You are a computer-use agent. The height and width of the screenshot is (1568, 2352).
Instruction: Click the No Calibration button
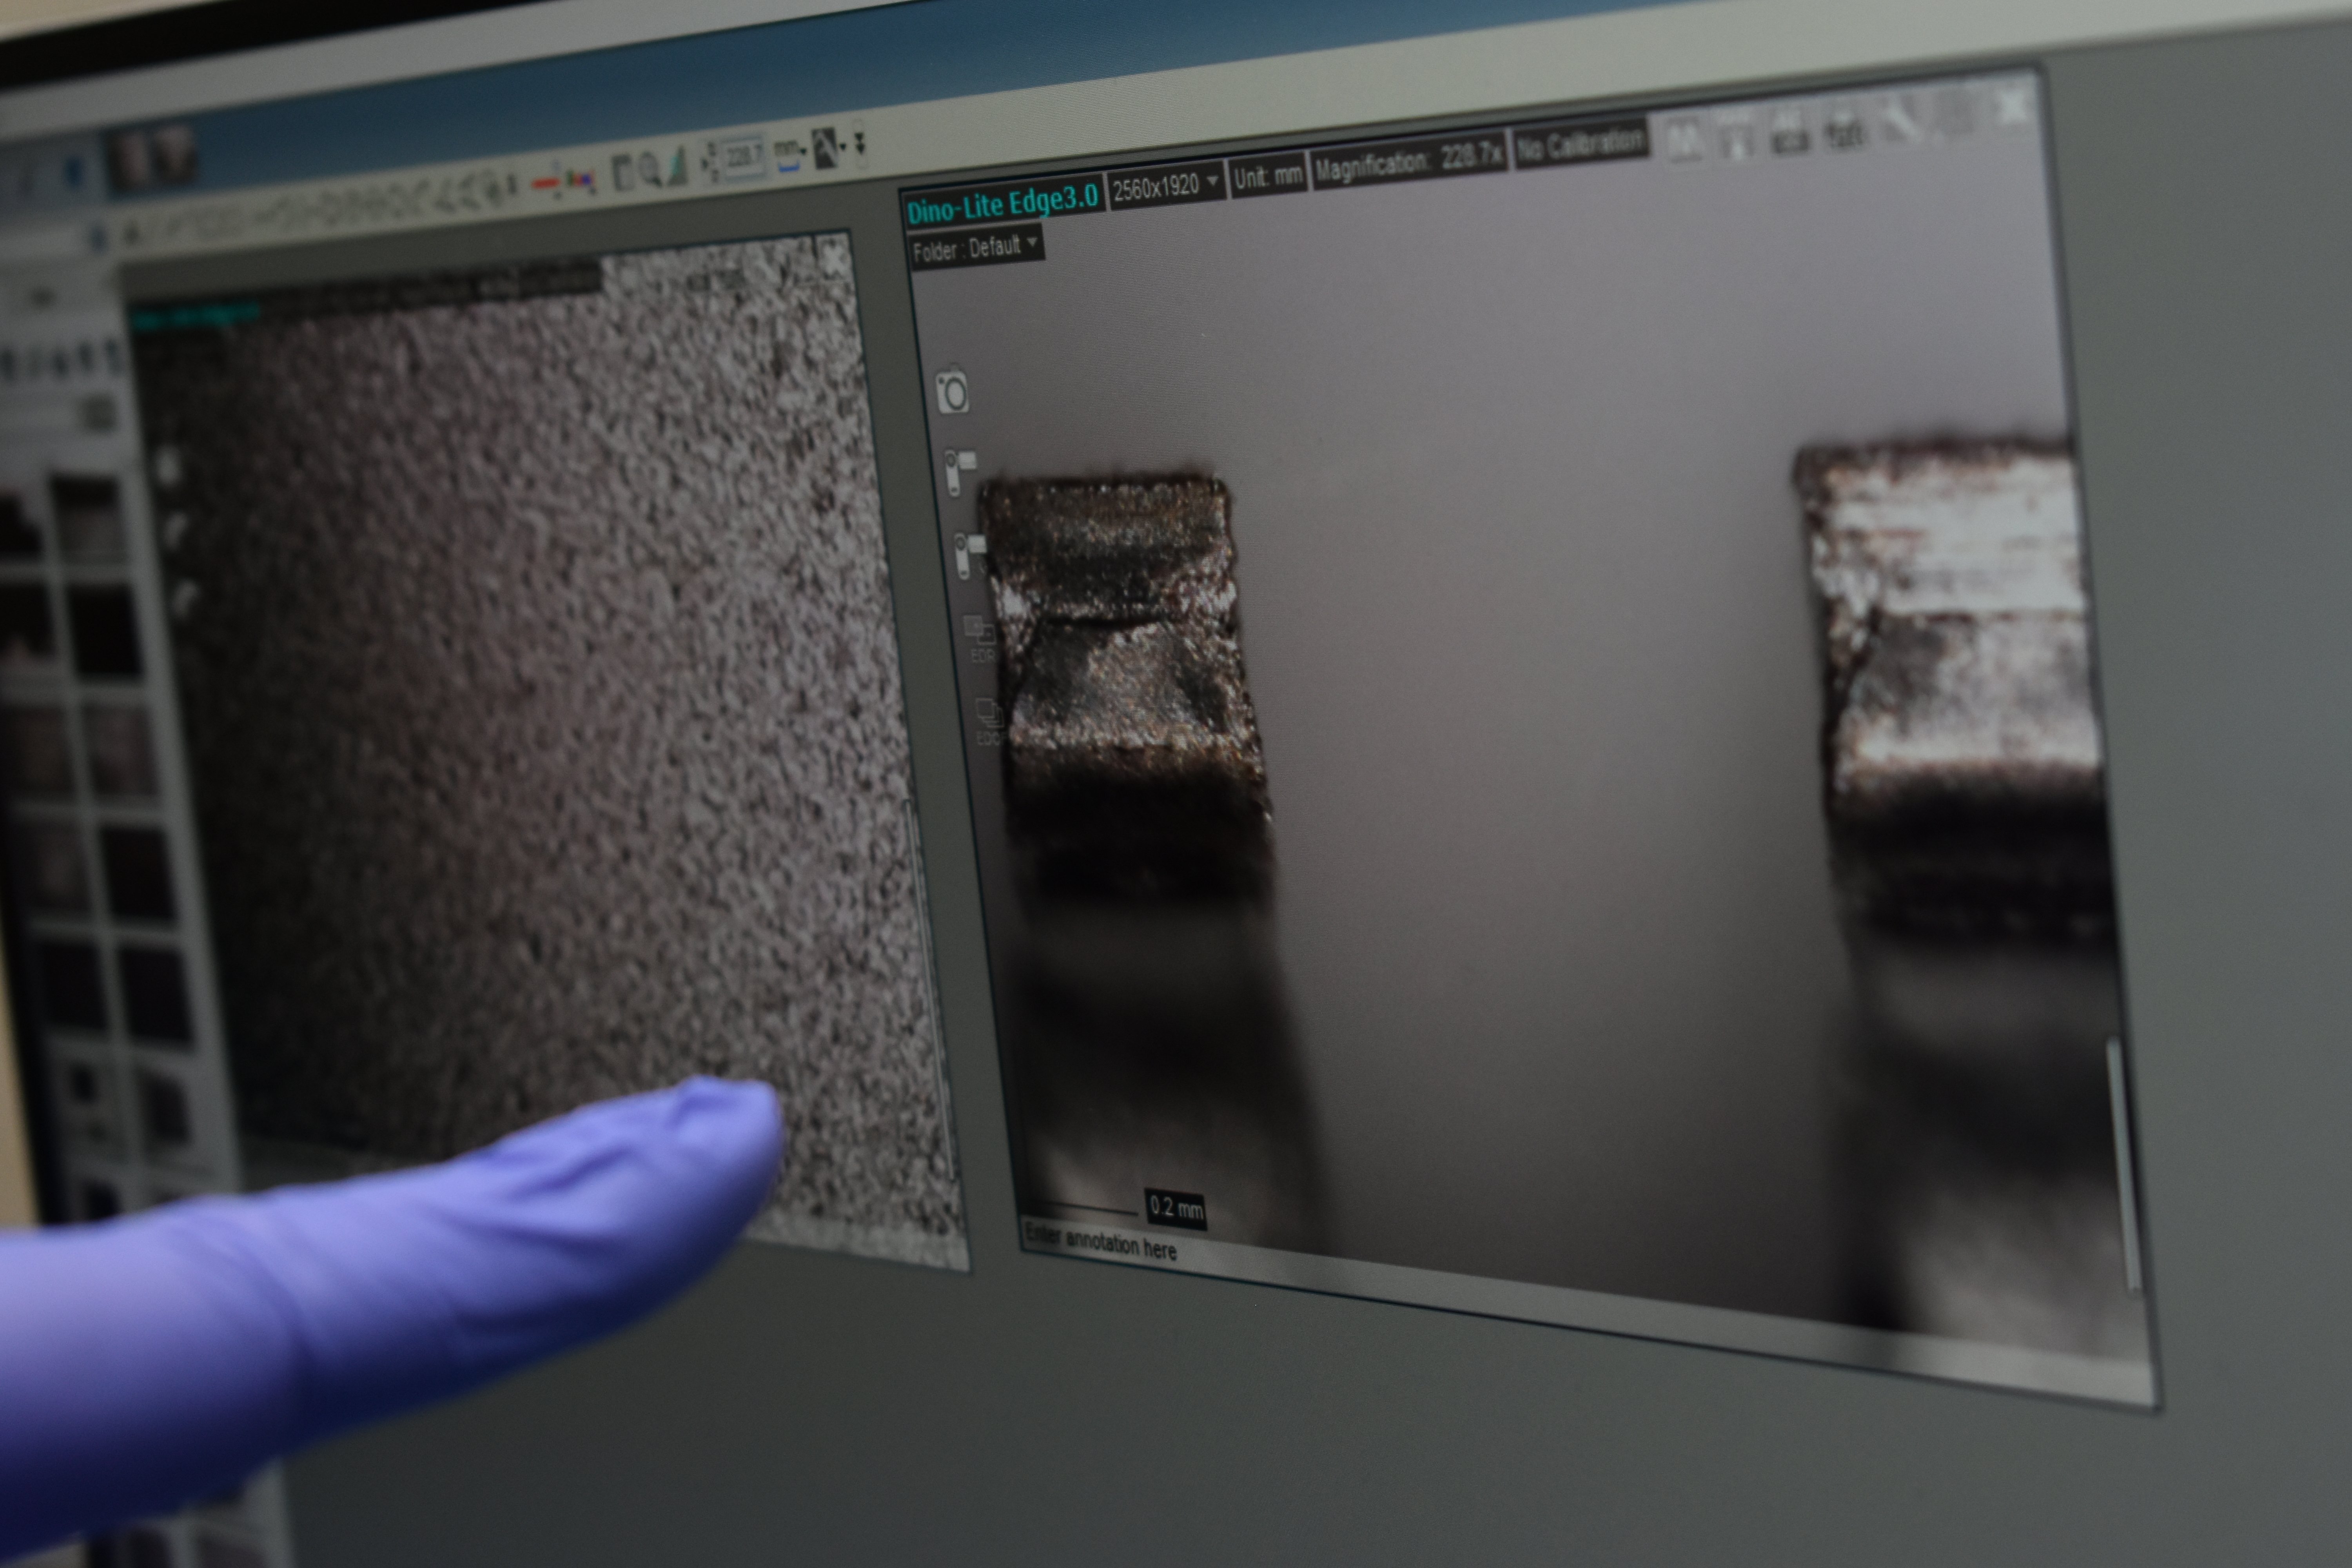click(1580, 144)
